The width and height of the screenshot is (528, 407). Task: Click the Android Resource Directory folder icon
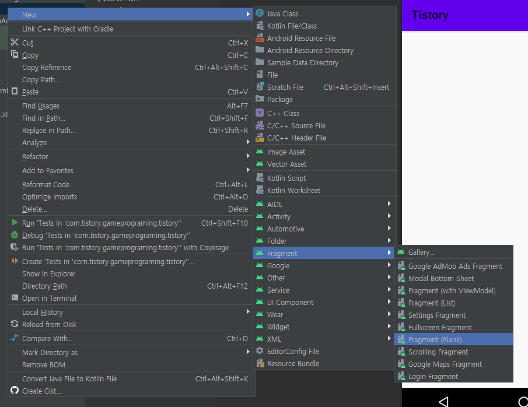260,50
